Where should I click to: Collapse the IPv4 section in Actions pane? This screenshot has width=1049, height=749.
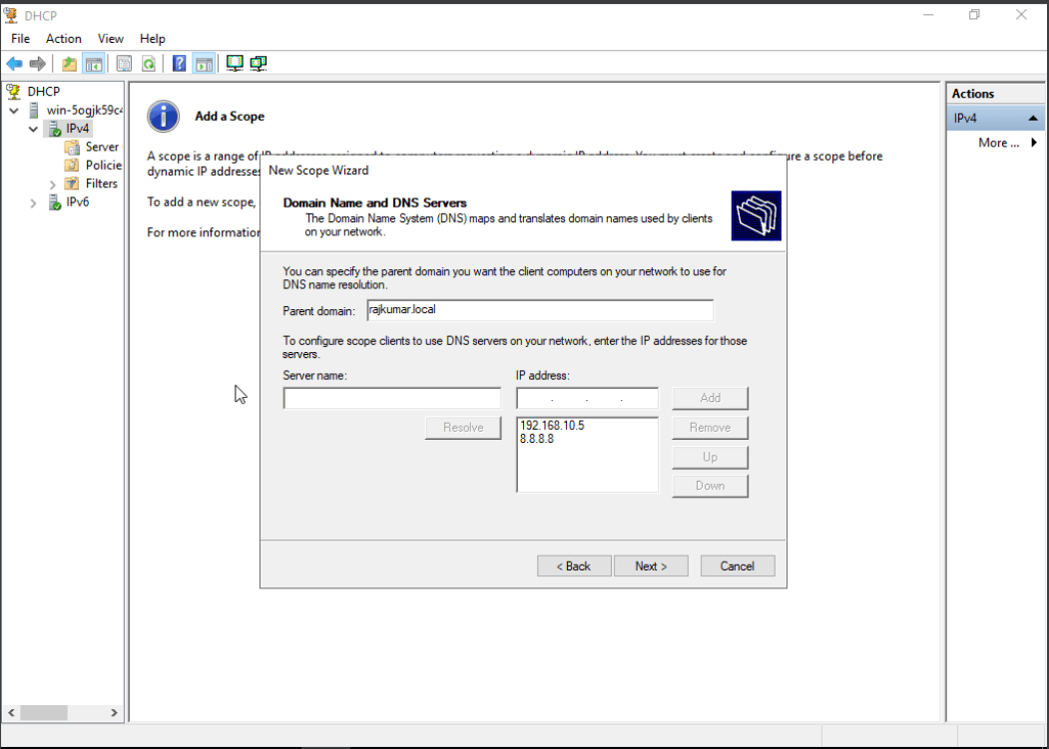point(1033,119)
